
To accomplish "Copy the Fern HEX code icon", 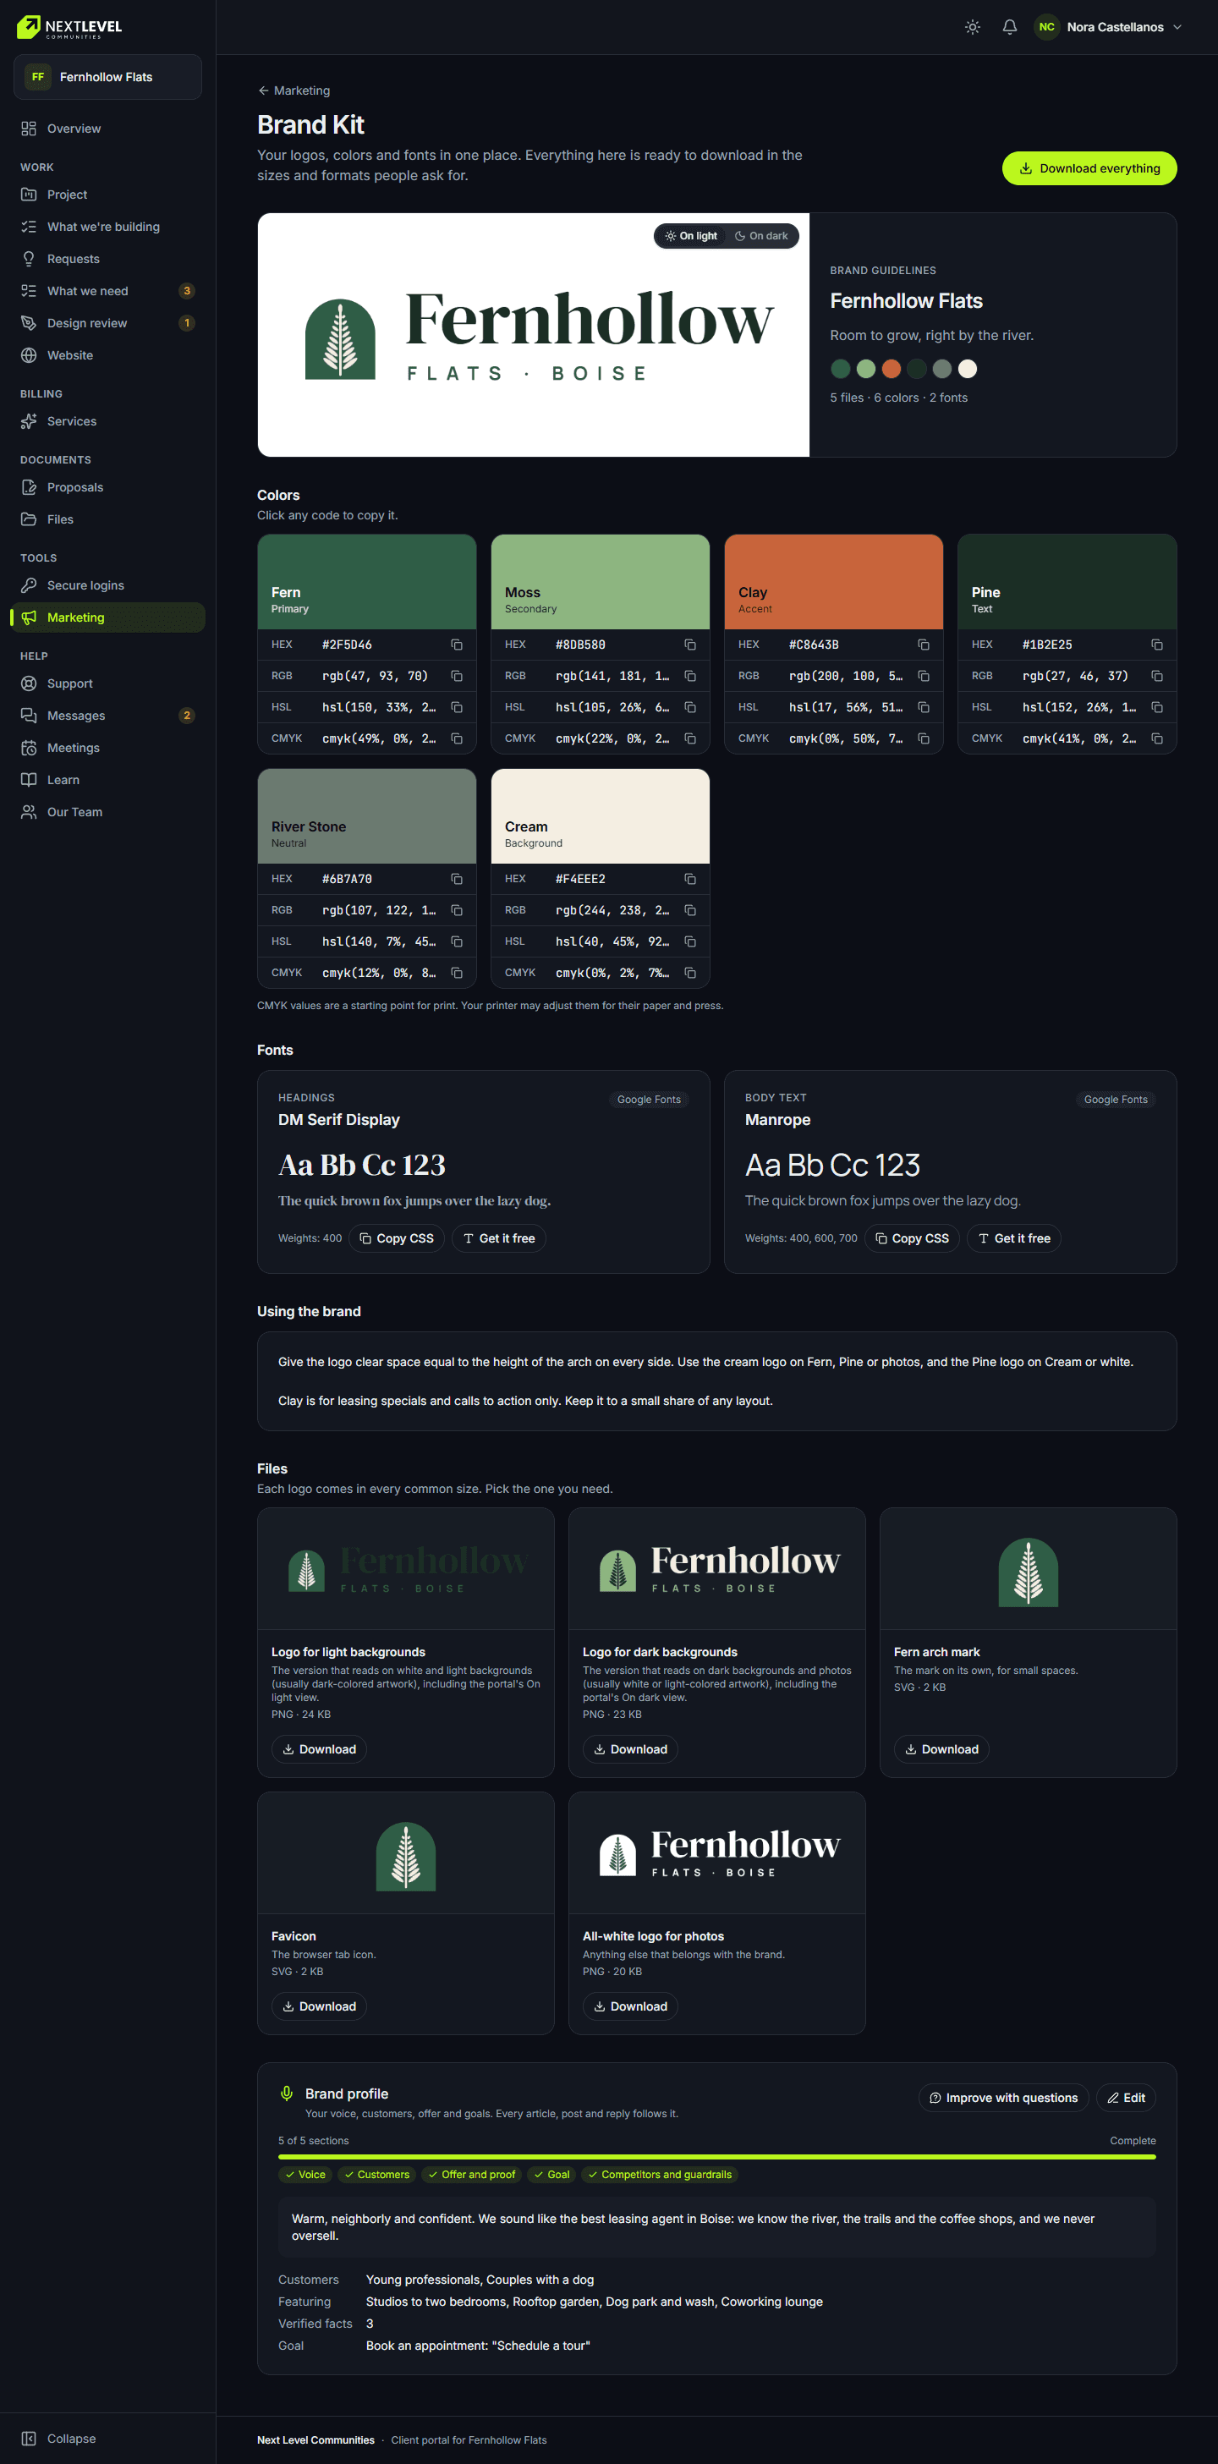I will click(x=457, y=645).
